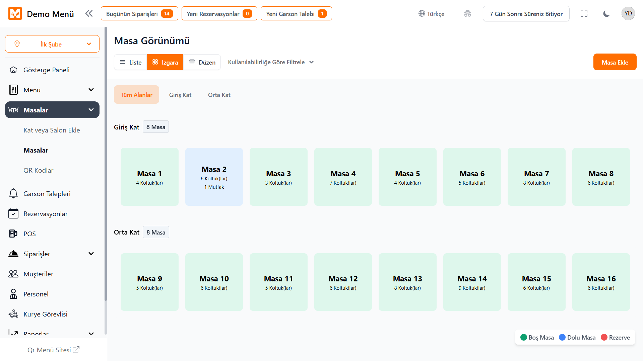Open Masalar submenu item
Screen dimensions: 643x361
(36, 150)
